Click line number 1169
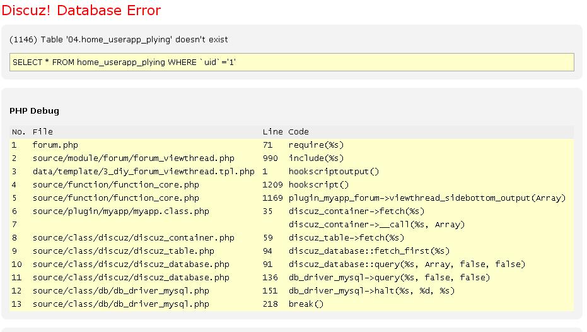 (272, 198)
